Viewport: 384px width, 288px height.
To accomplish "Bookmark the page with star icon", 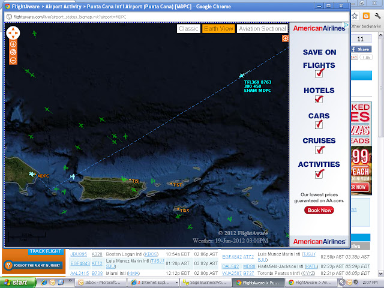I will coord(355,16).
